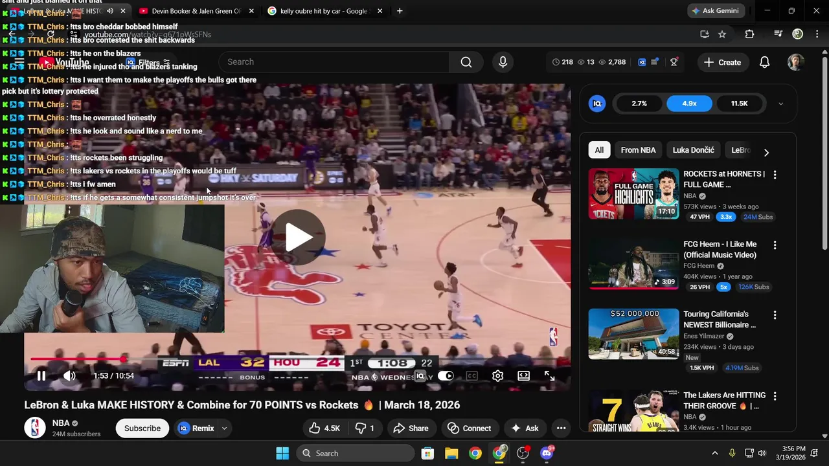Click the taskbar Search box
Screen dimensions: 829x466
pyautogui.click(x=356, y=453)
